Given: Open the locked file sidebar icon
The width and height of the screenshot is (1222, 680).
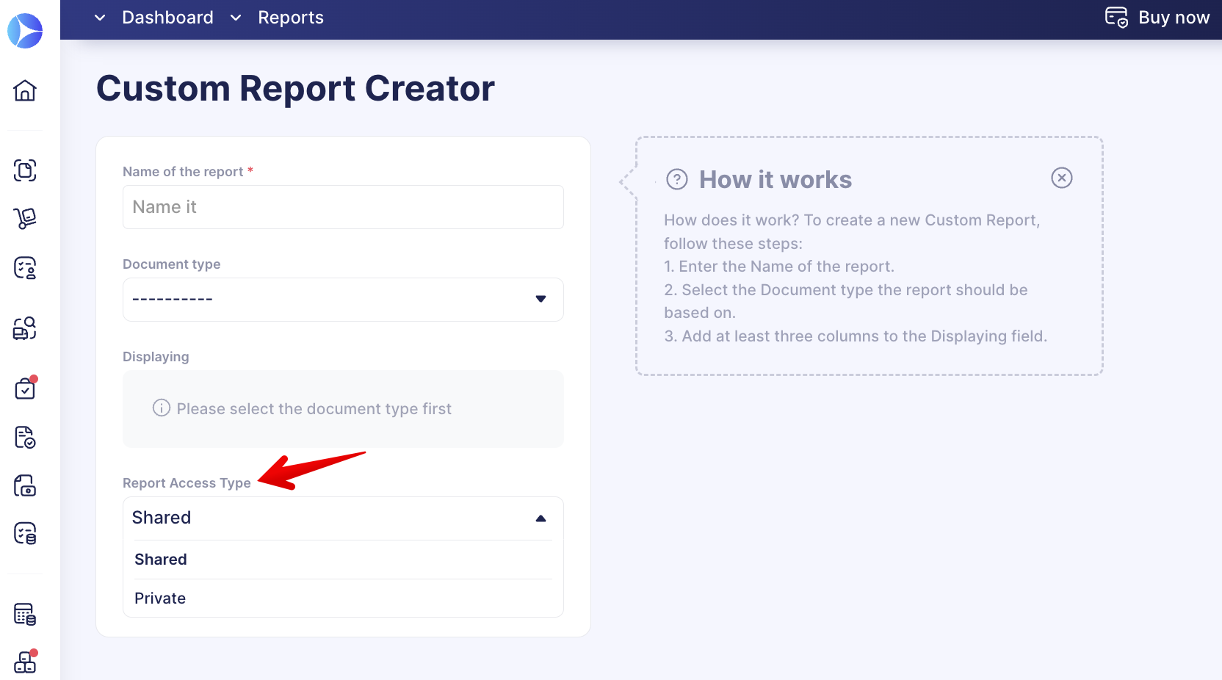Looking at the screenshot, I should (x=25, y=485).
